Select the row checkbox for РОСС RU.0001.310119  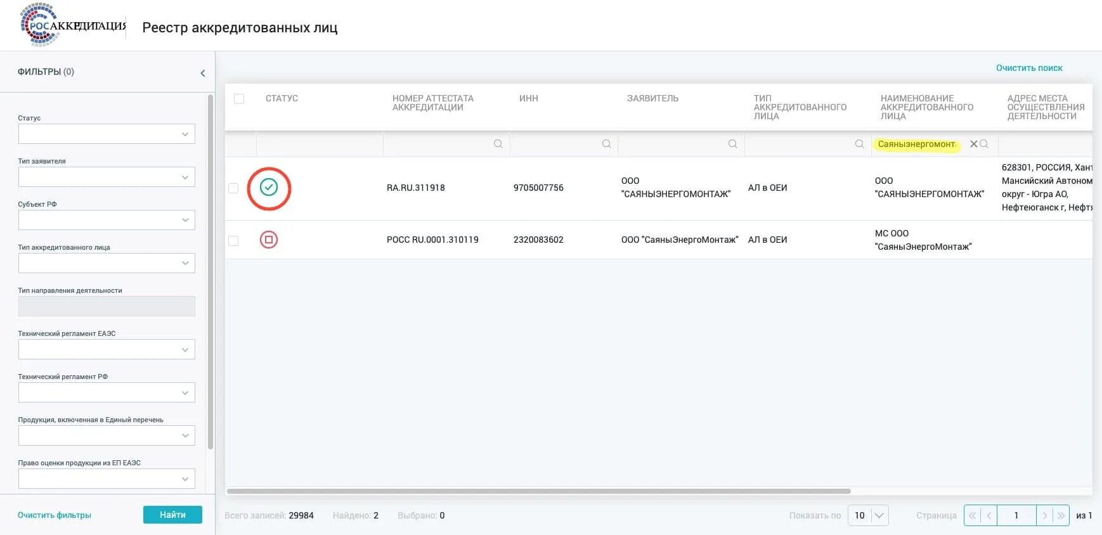tap(233, 241)
